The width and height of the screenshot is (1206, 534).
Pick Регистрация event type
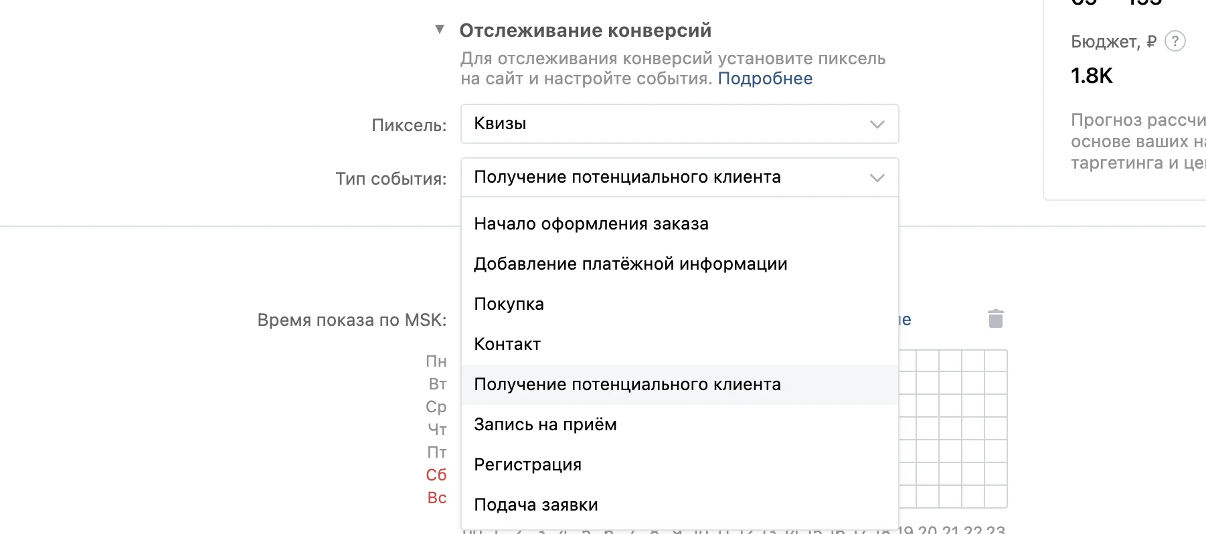click(x=679, y=465)
